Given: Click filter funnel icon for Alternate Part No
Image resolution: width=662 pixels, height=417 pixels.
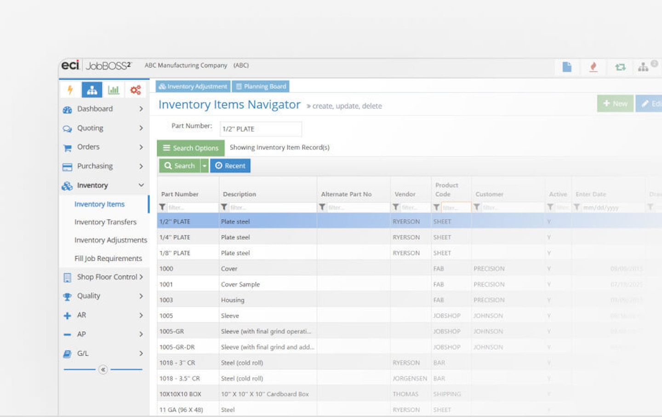Looking at the screenshot, I should [322, 208].
